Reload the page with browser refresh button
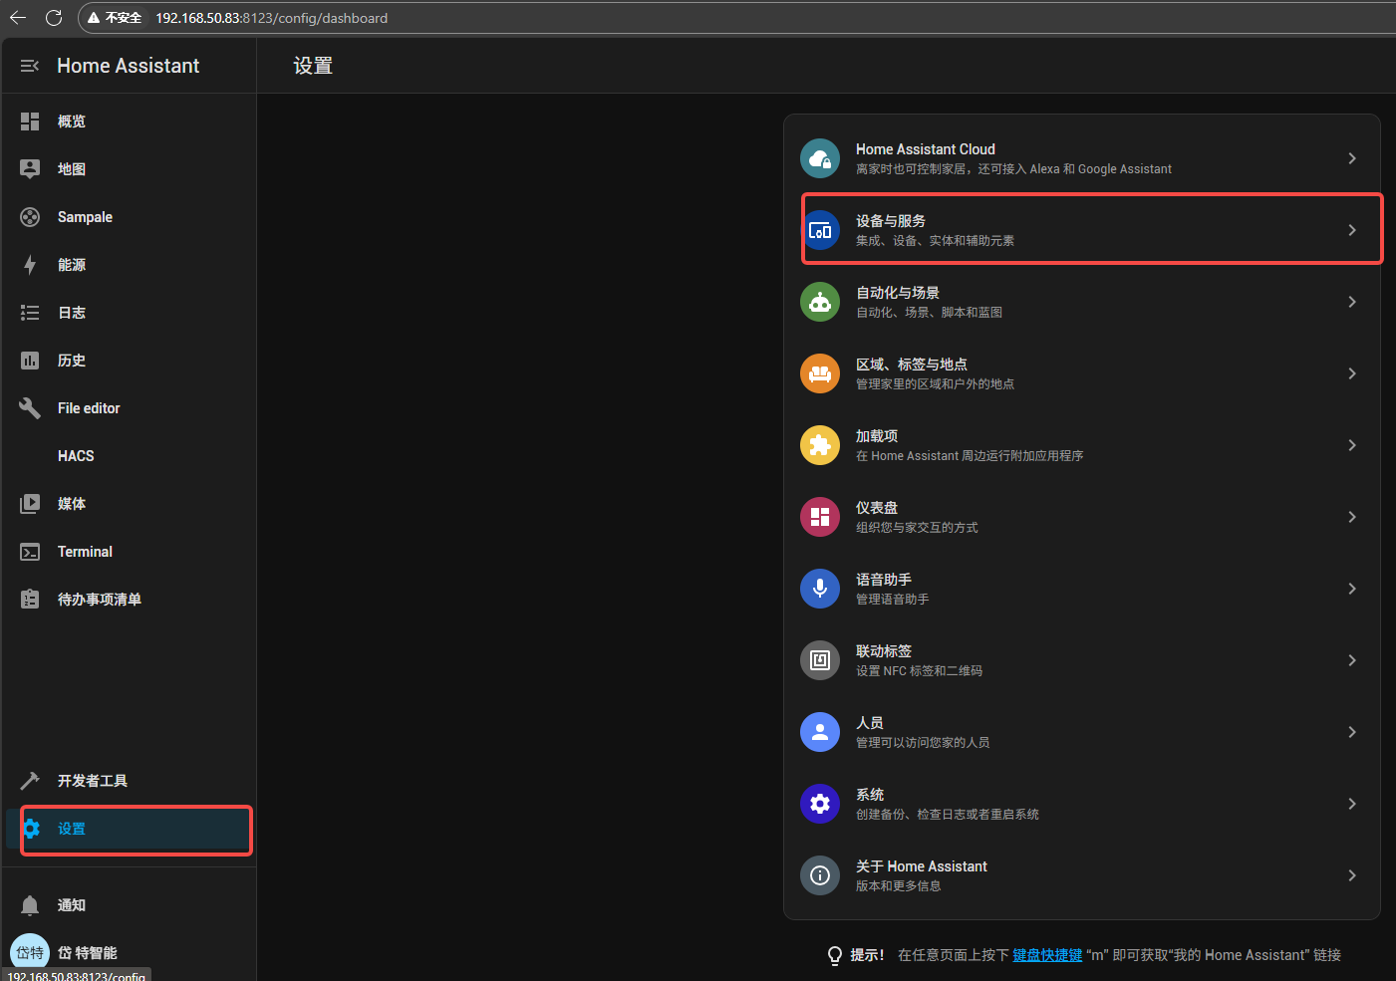Screen dimensions: 1396x981 [54, 18]
